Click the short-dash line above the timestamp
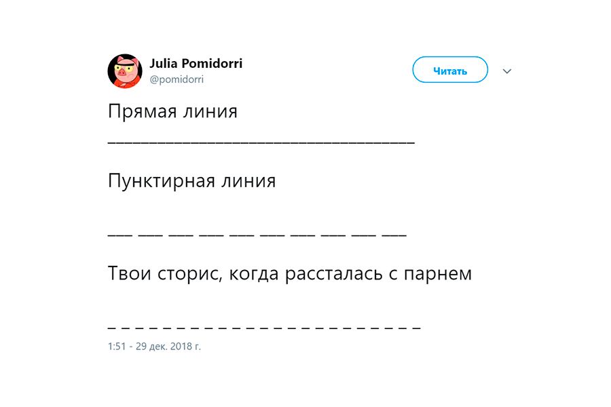The height and width of the screenshot is (407, 611). click(x=264, y=328)
